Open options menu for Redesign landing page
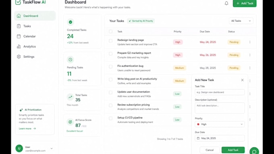The width and height of the screenshot is (274, 154). (x=250, y=42)
